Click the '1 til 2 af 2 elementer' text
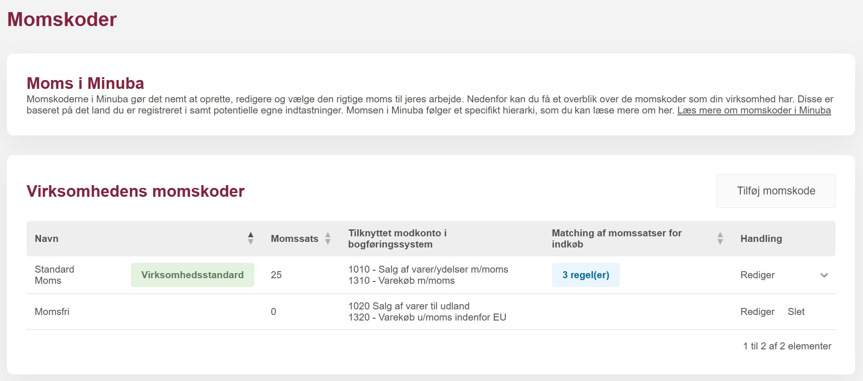This screenshot has width=863, height=381. [787, 346]
